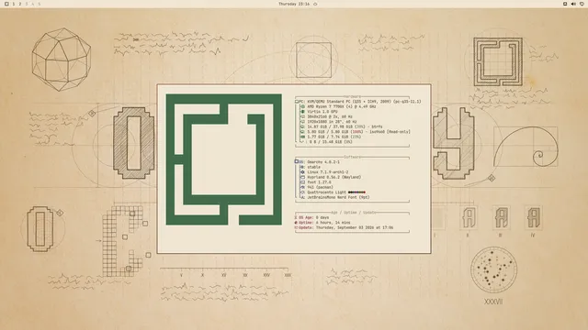588x330 pixels.
Task: Click the terminal icon beside foot 1.27.0
Action: coord(302,182)
